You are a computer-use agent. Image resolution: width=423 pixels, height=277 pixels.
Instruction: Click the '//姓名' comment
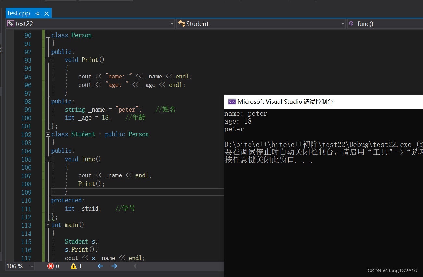165,110
